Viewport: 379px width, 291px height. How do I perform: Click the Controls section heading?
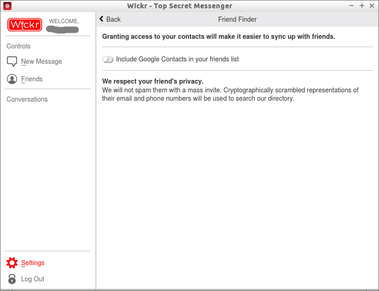point(18,46)
